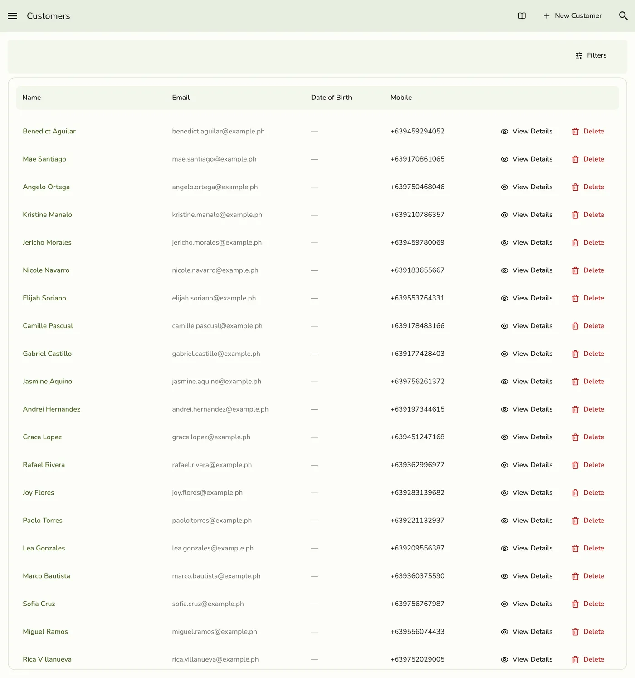View Details for Camille Pascual
This screenshot has height=678, width=635.
[527, 326]
